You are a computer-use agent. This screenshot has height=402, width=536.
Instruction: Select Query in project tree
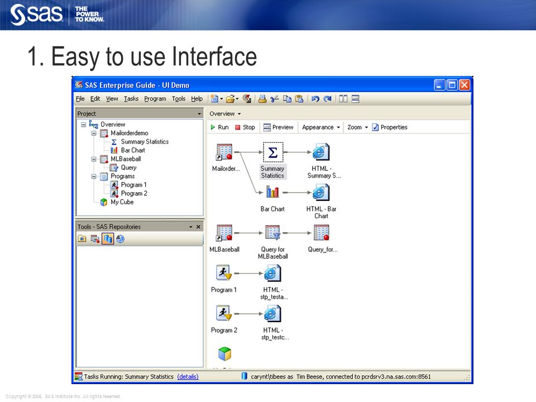coord(128,167)
